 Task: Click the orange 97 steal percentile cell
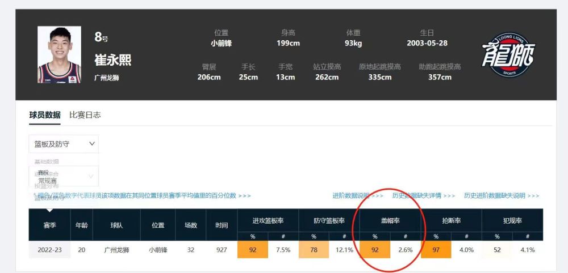[436, 250]
